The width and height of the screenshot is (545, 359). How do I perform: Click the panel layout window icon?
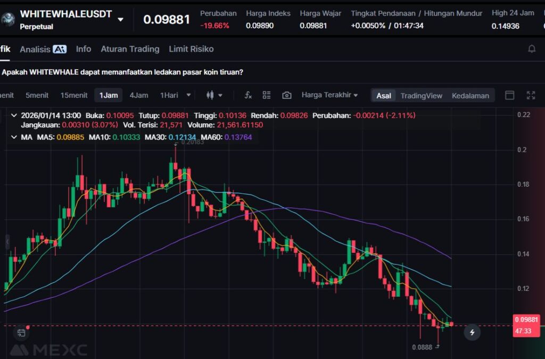point(509,95)
